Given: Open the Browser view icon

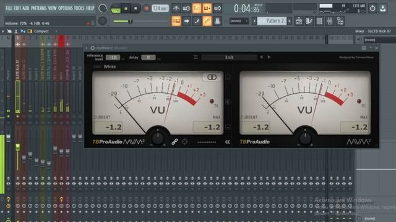Looking at the screenshot, I should (x=340, y=21).
